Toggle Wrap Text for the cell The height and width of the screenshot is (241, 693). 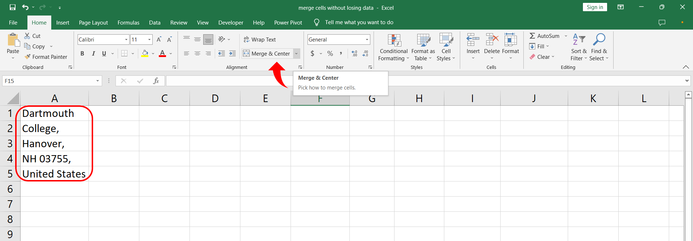click(260, 39)
